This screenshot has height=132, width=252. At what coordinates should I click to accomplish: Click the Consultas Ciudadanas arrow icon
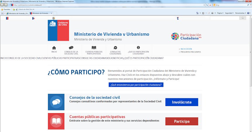[115, 48]
